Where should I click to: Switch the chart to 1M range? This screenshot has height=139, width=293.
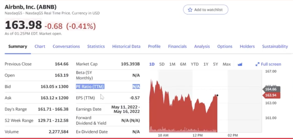click(x=172, y=64)
